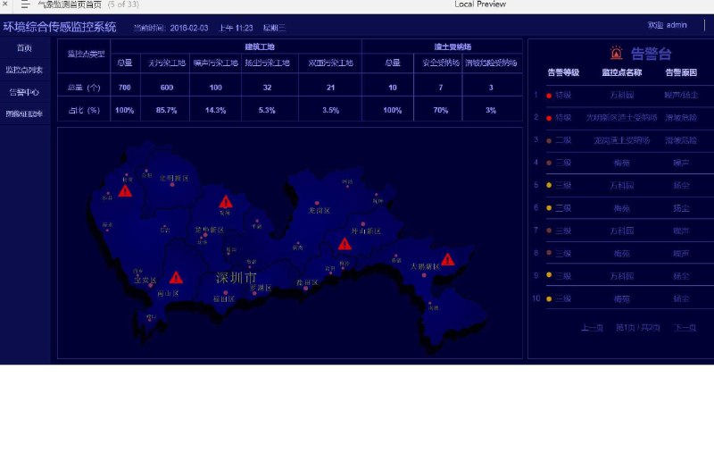Click the warning triangle above 南山区
Screen dimensions: 714x470
pyautogui.click(x=176, y=278)
